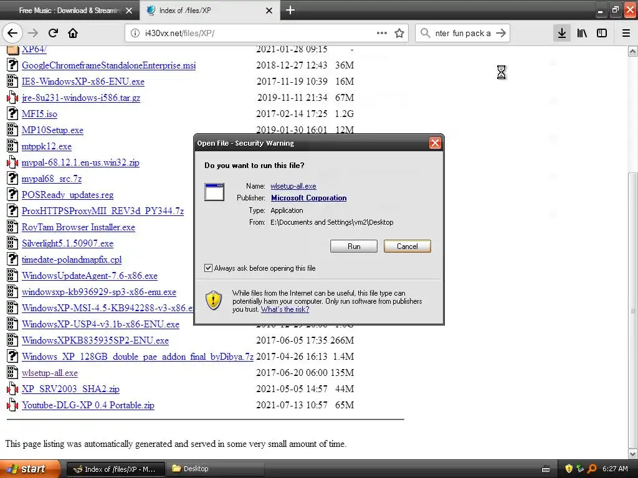Open the jre-8u231-windows-i586.tar.gz link
638x478 pixels.
point(81,98)
